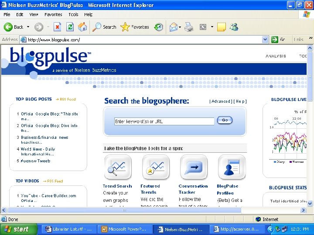Click the Mail envelope icon
This screenshot has height=235, width=314.
point(173,27)
